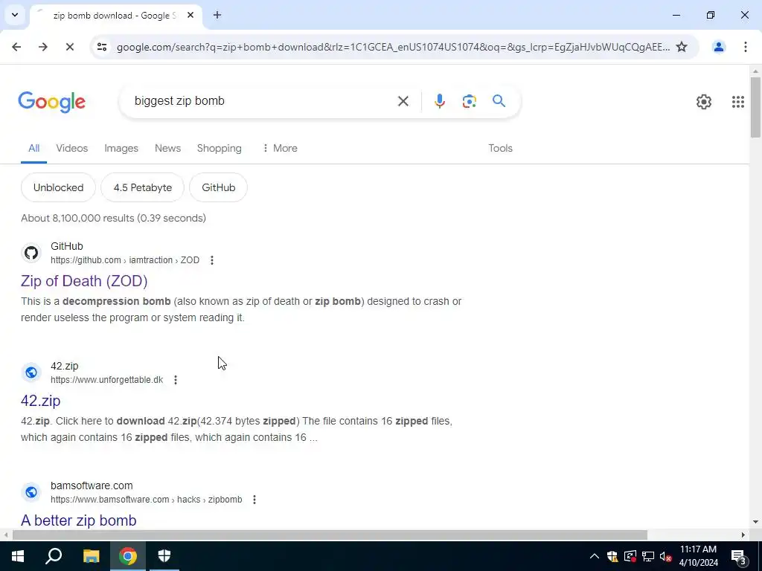
Task: Open more options for the bamsoftware.com result
Action: (x=254, y=500)
